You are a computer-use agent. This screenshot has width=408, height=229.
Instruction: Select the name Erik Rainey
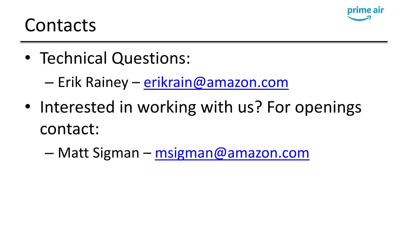pyautogui.click(x=93, y=83)
